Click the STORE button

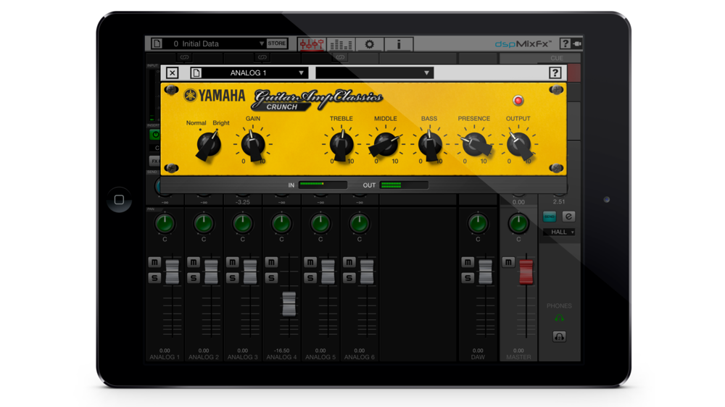point(276,43)
